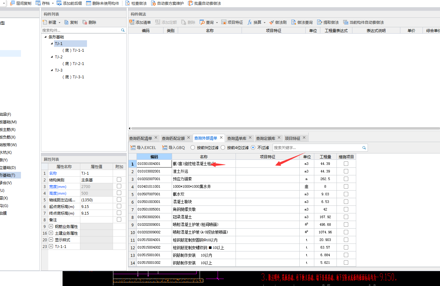Expand 显示样式 property group
The width and height of the screenshot is (440, 286).
pyautogui.click(x=51, y=240)
